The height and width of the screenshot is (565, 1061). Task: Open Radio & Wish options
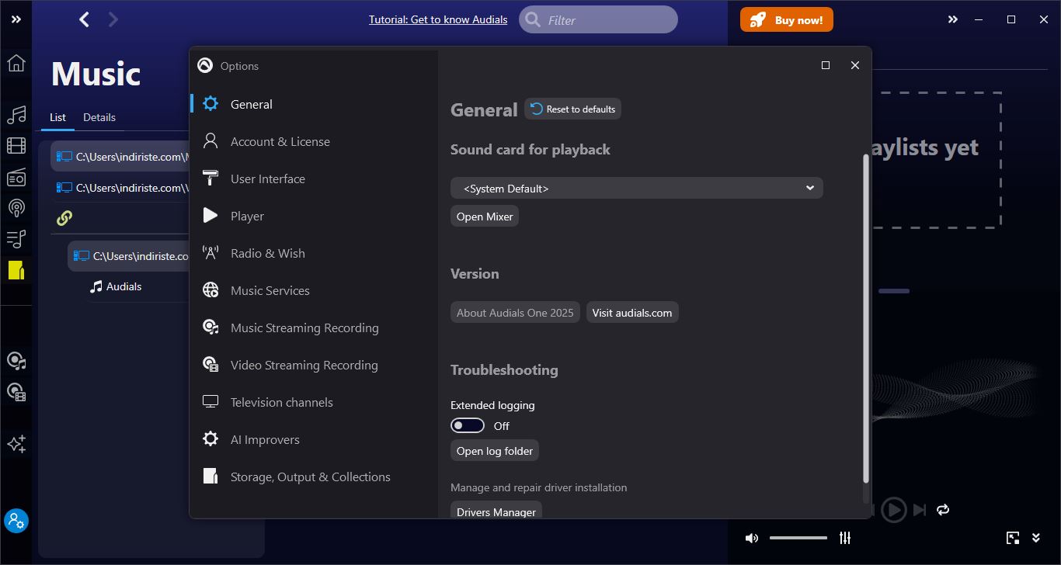coord(314,253)
